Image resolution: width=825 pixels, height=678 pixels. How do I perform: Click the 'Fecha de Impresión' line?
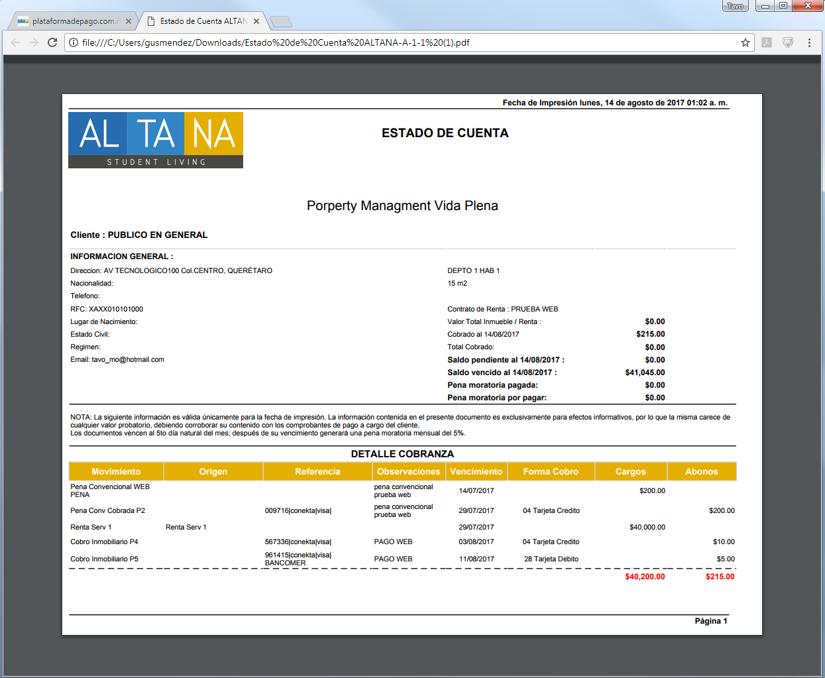click(615, 103)
